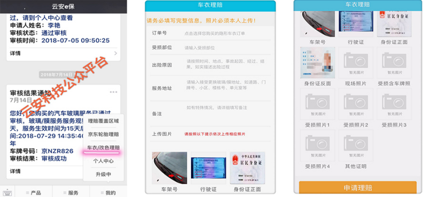Click the plate number 京NZR826
Screen dimensions: 423x197
pyautogui.click(x=57, y=151)
